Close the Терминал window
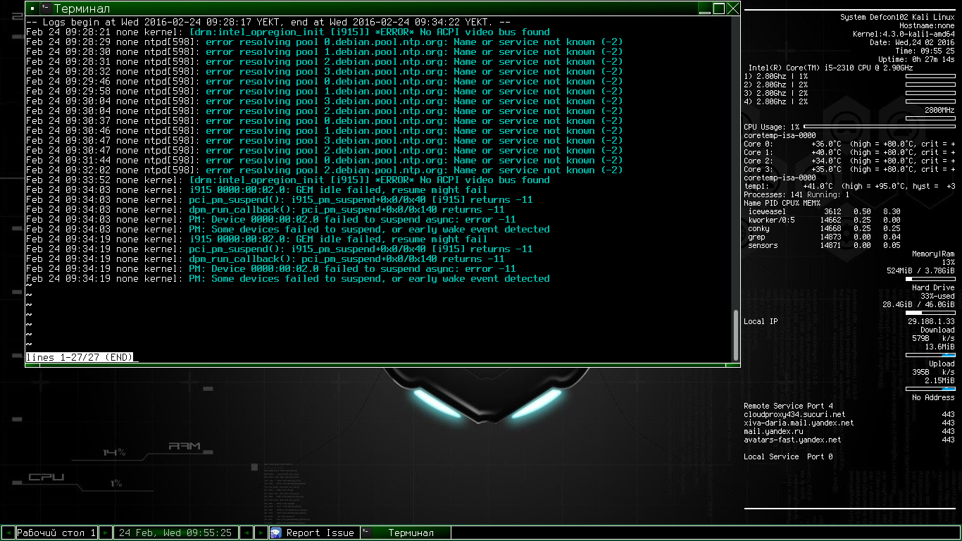Image resolution: width=962 pixels, height=541 pixels. click(733, 8)
